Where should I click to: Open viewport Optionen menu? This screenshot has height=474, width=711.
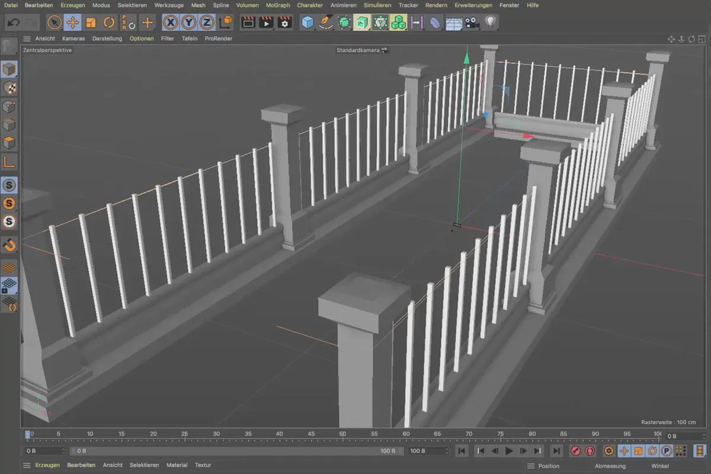point(142,39)
